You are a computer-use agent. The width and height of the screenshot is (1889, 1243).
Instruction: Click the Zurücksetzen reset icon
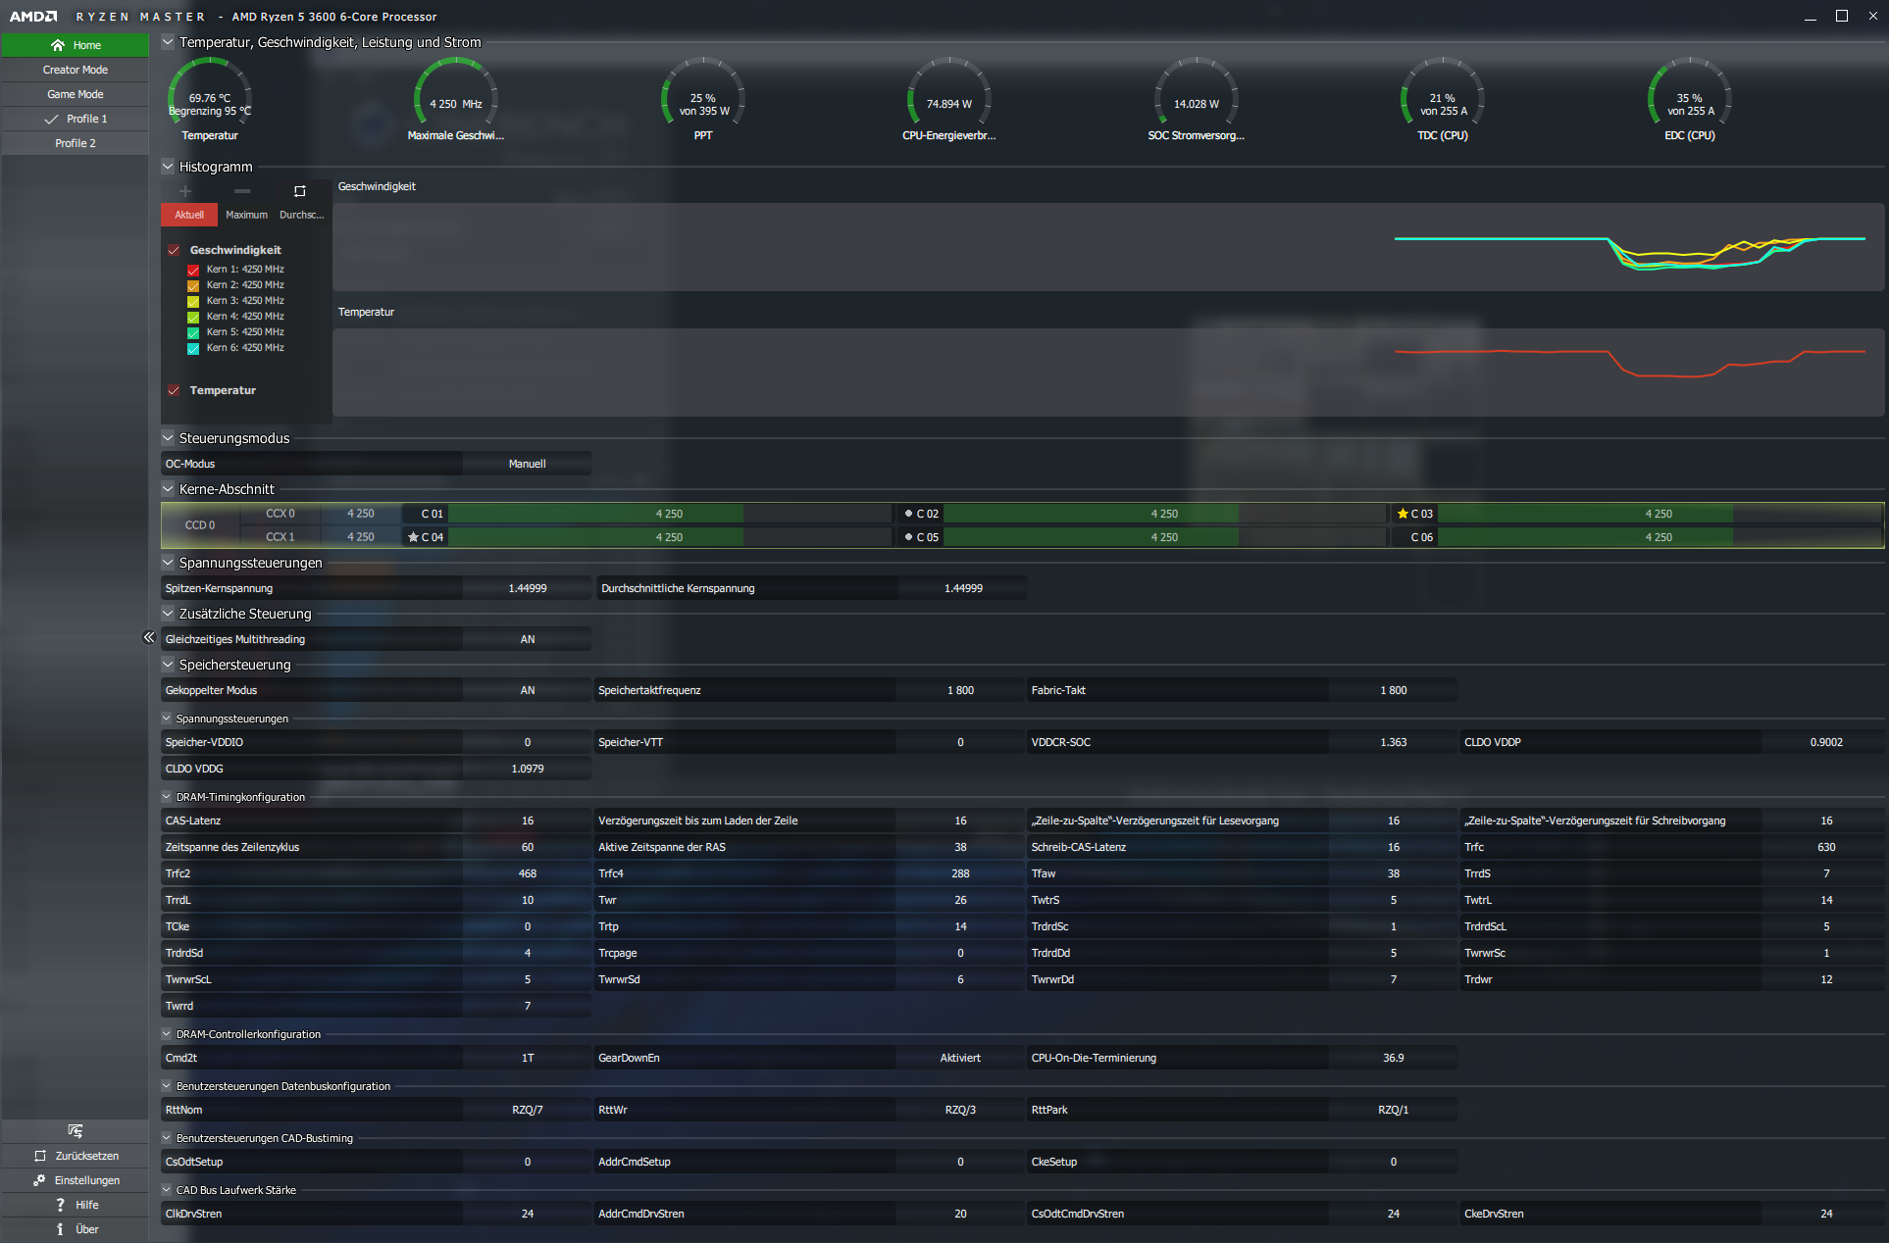[x=40, y=1156]
